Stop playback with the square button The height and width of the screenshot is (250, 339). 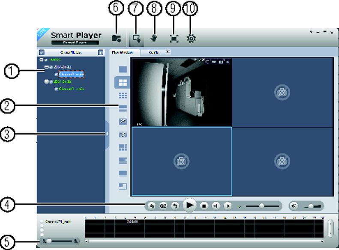pos(204,206)
